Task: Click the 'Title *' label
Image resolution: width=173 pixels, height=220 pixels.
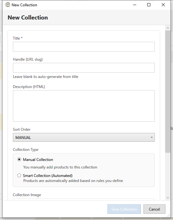Action: click(18, 38)
